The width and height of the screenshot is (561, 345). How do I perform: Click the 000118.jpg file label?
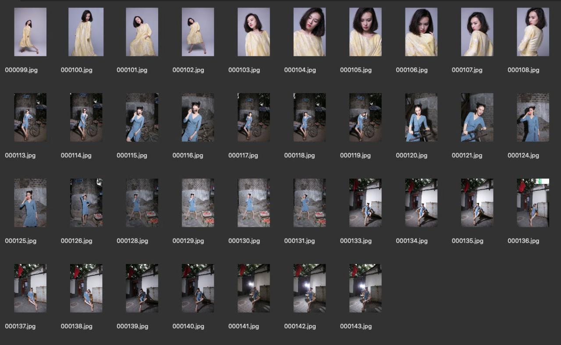click(x=300, y=155)
